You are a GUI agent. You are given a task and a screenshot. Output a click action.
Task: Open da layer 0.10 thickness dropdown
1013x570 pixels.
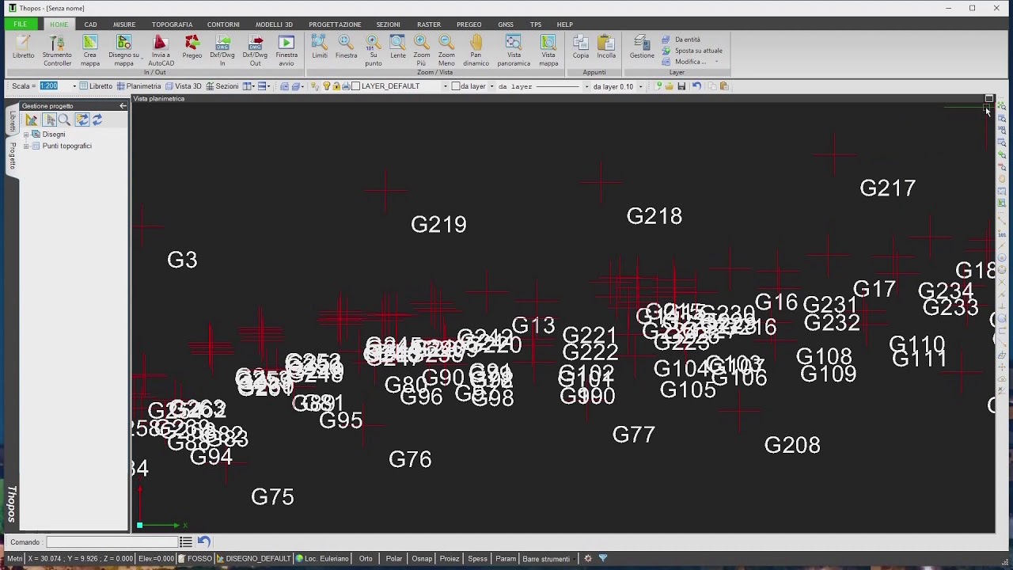click(640, 86)
